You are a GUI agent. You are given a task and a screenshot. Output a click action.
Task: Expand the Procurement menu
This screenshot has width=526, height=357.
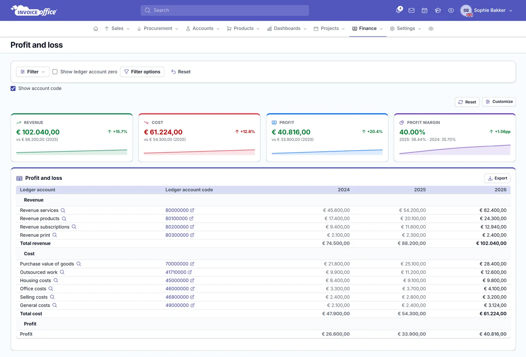tap(158, 29)
